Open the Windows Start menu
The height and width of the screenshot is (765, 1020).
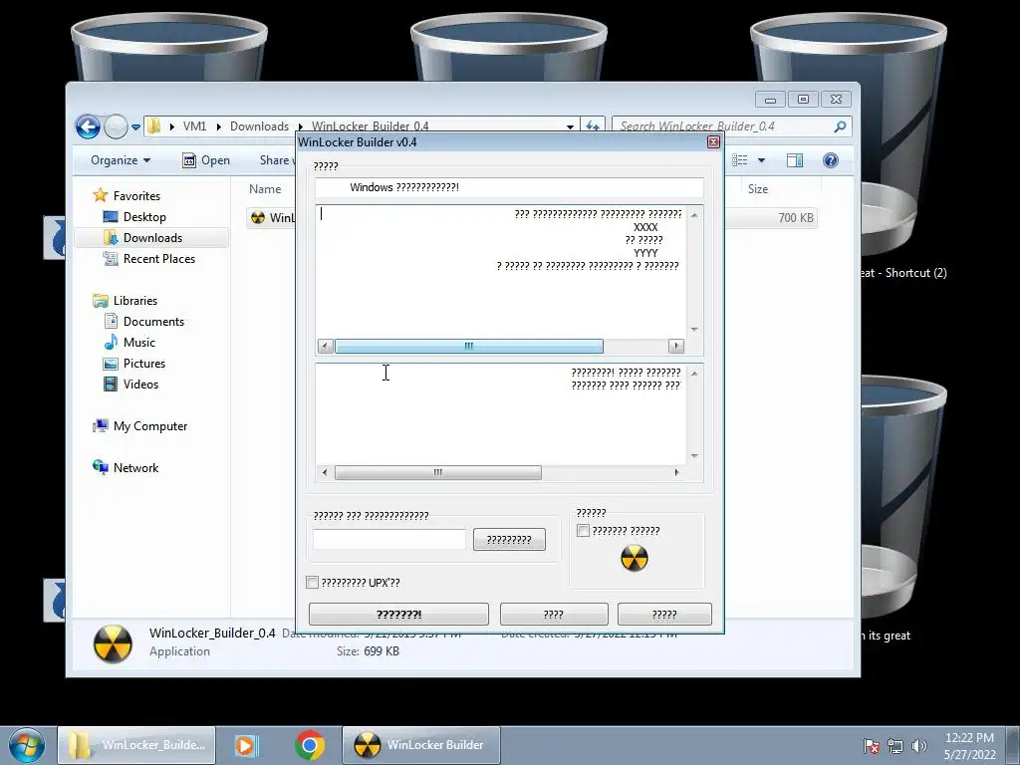[x=26, y=745]
